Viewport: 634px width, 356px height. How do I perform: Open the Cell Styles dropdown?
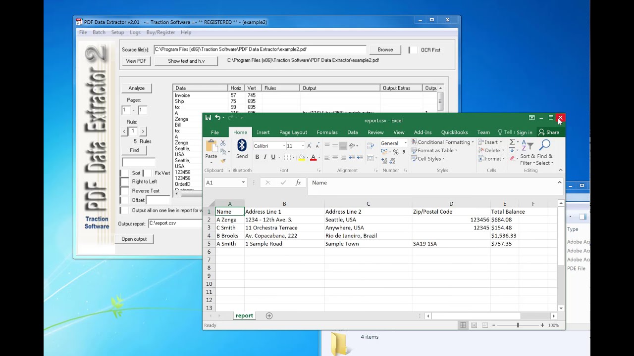[427, 159]
